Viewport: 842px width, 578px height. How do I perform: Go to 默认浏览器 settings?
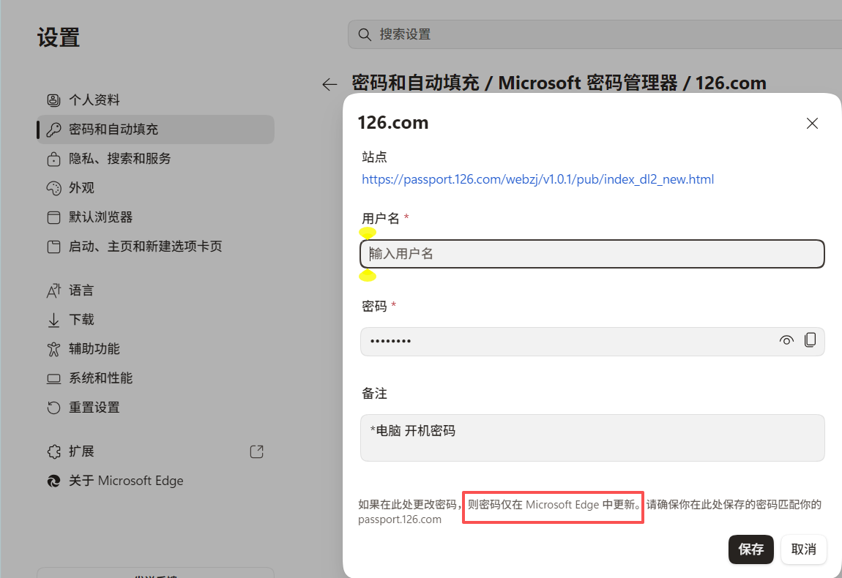point(155,217)
